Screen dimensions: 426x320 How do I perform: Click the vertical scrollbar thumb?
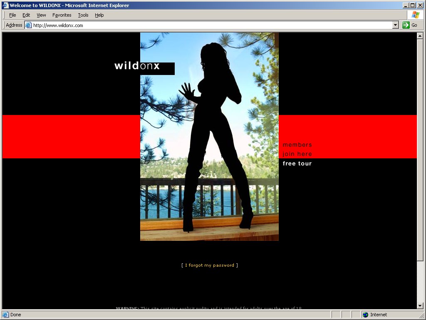420,150
